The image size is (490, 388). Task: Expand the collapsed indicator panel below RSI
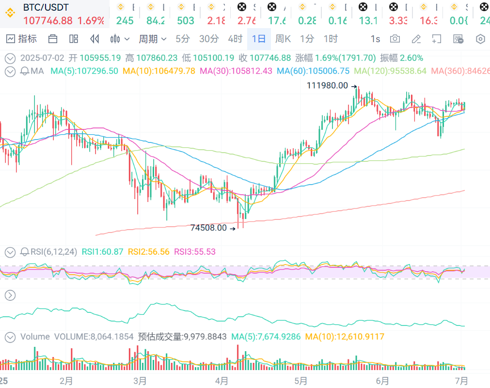(x=10, y=295)
